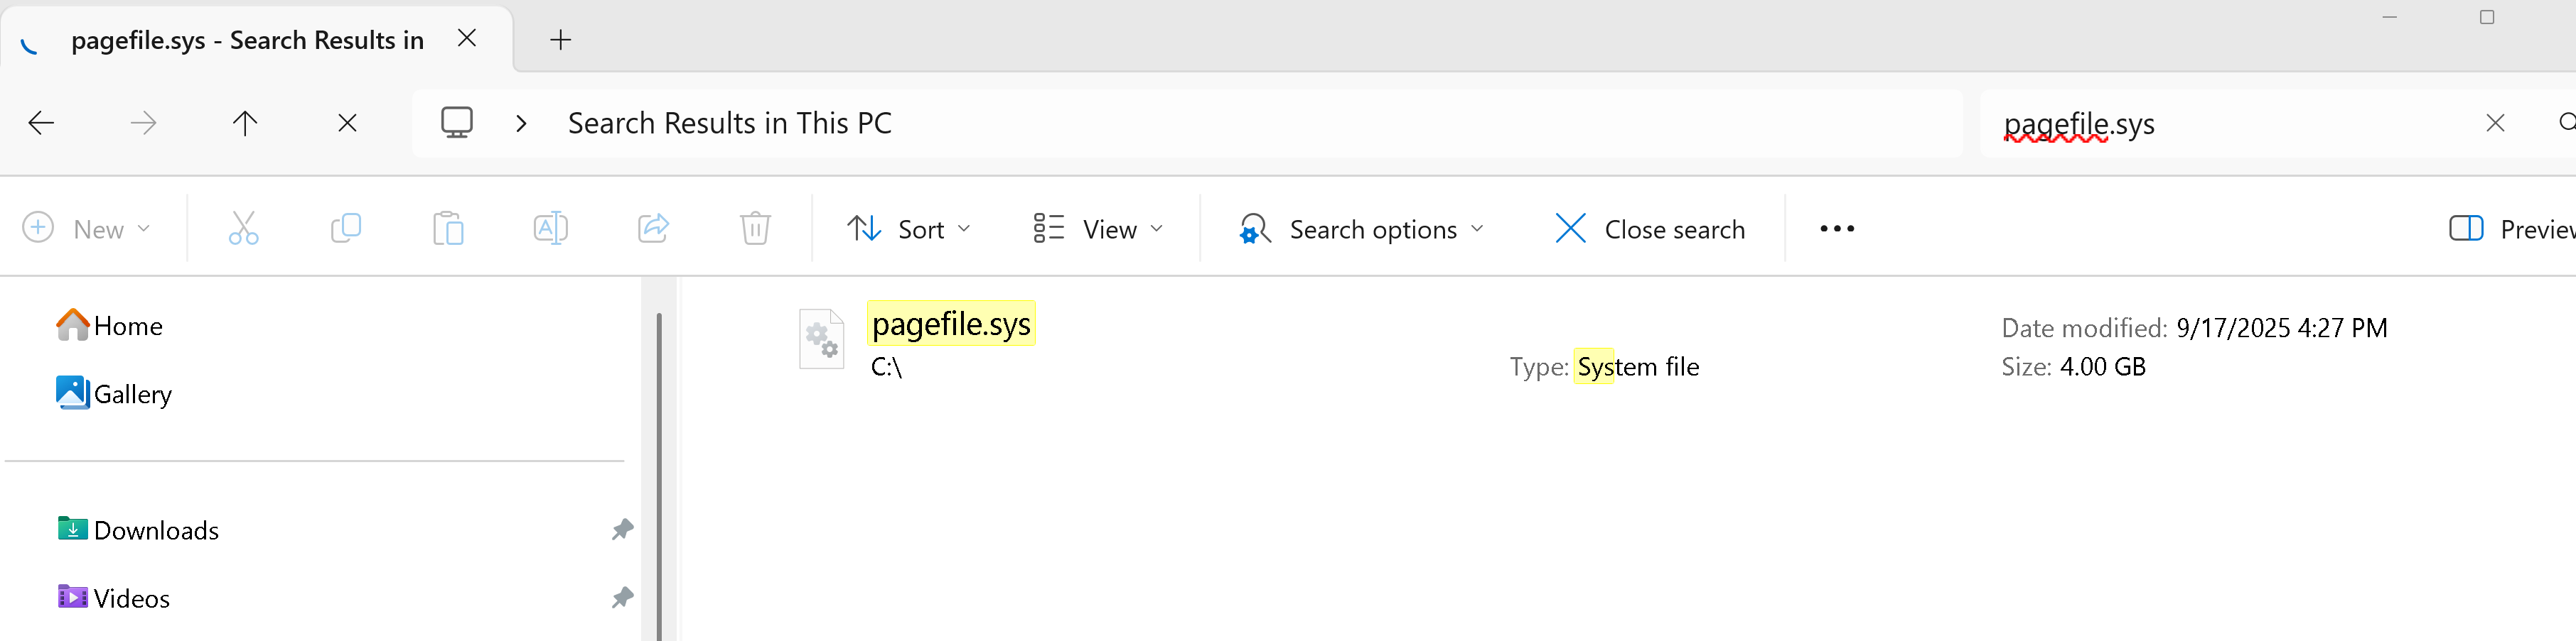Expand the View dropdown menu
Image resolution: width=2576 pixels, height=641 pixels.
tap(1098, 229)
